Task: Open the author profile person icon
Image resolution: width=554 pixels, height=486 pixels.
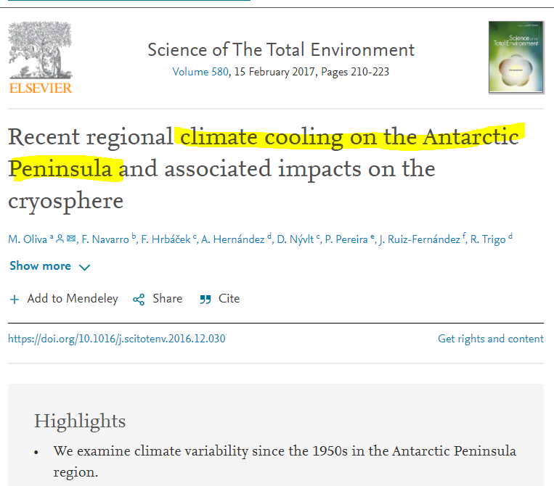Action: [x=60, y=239]
